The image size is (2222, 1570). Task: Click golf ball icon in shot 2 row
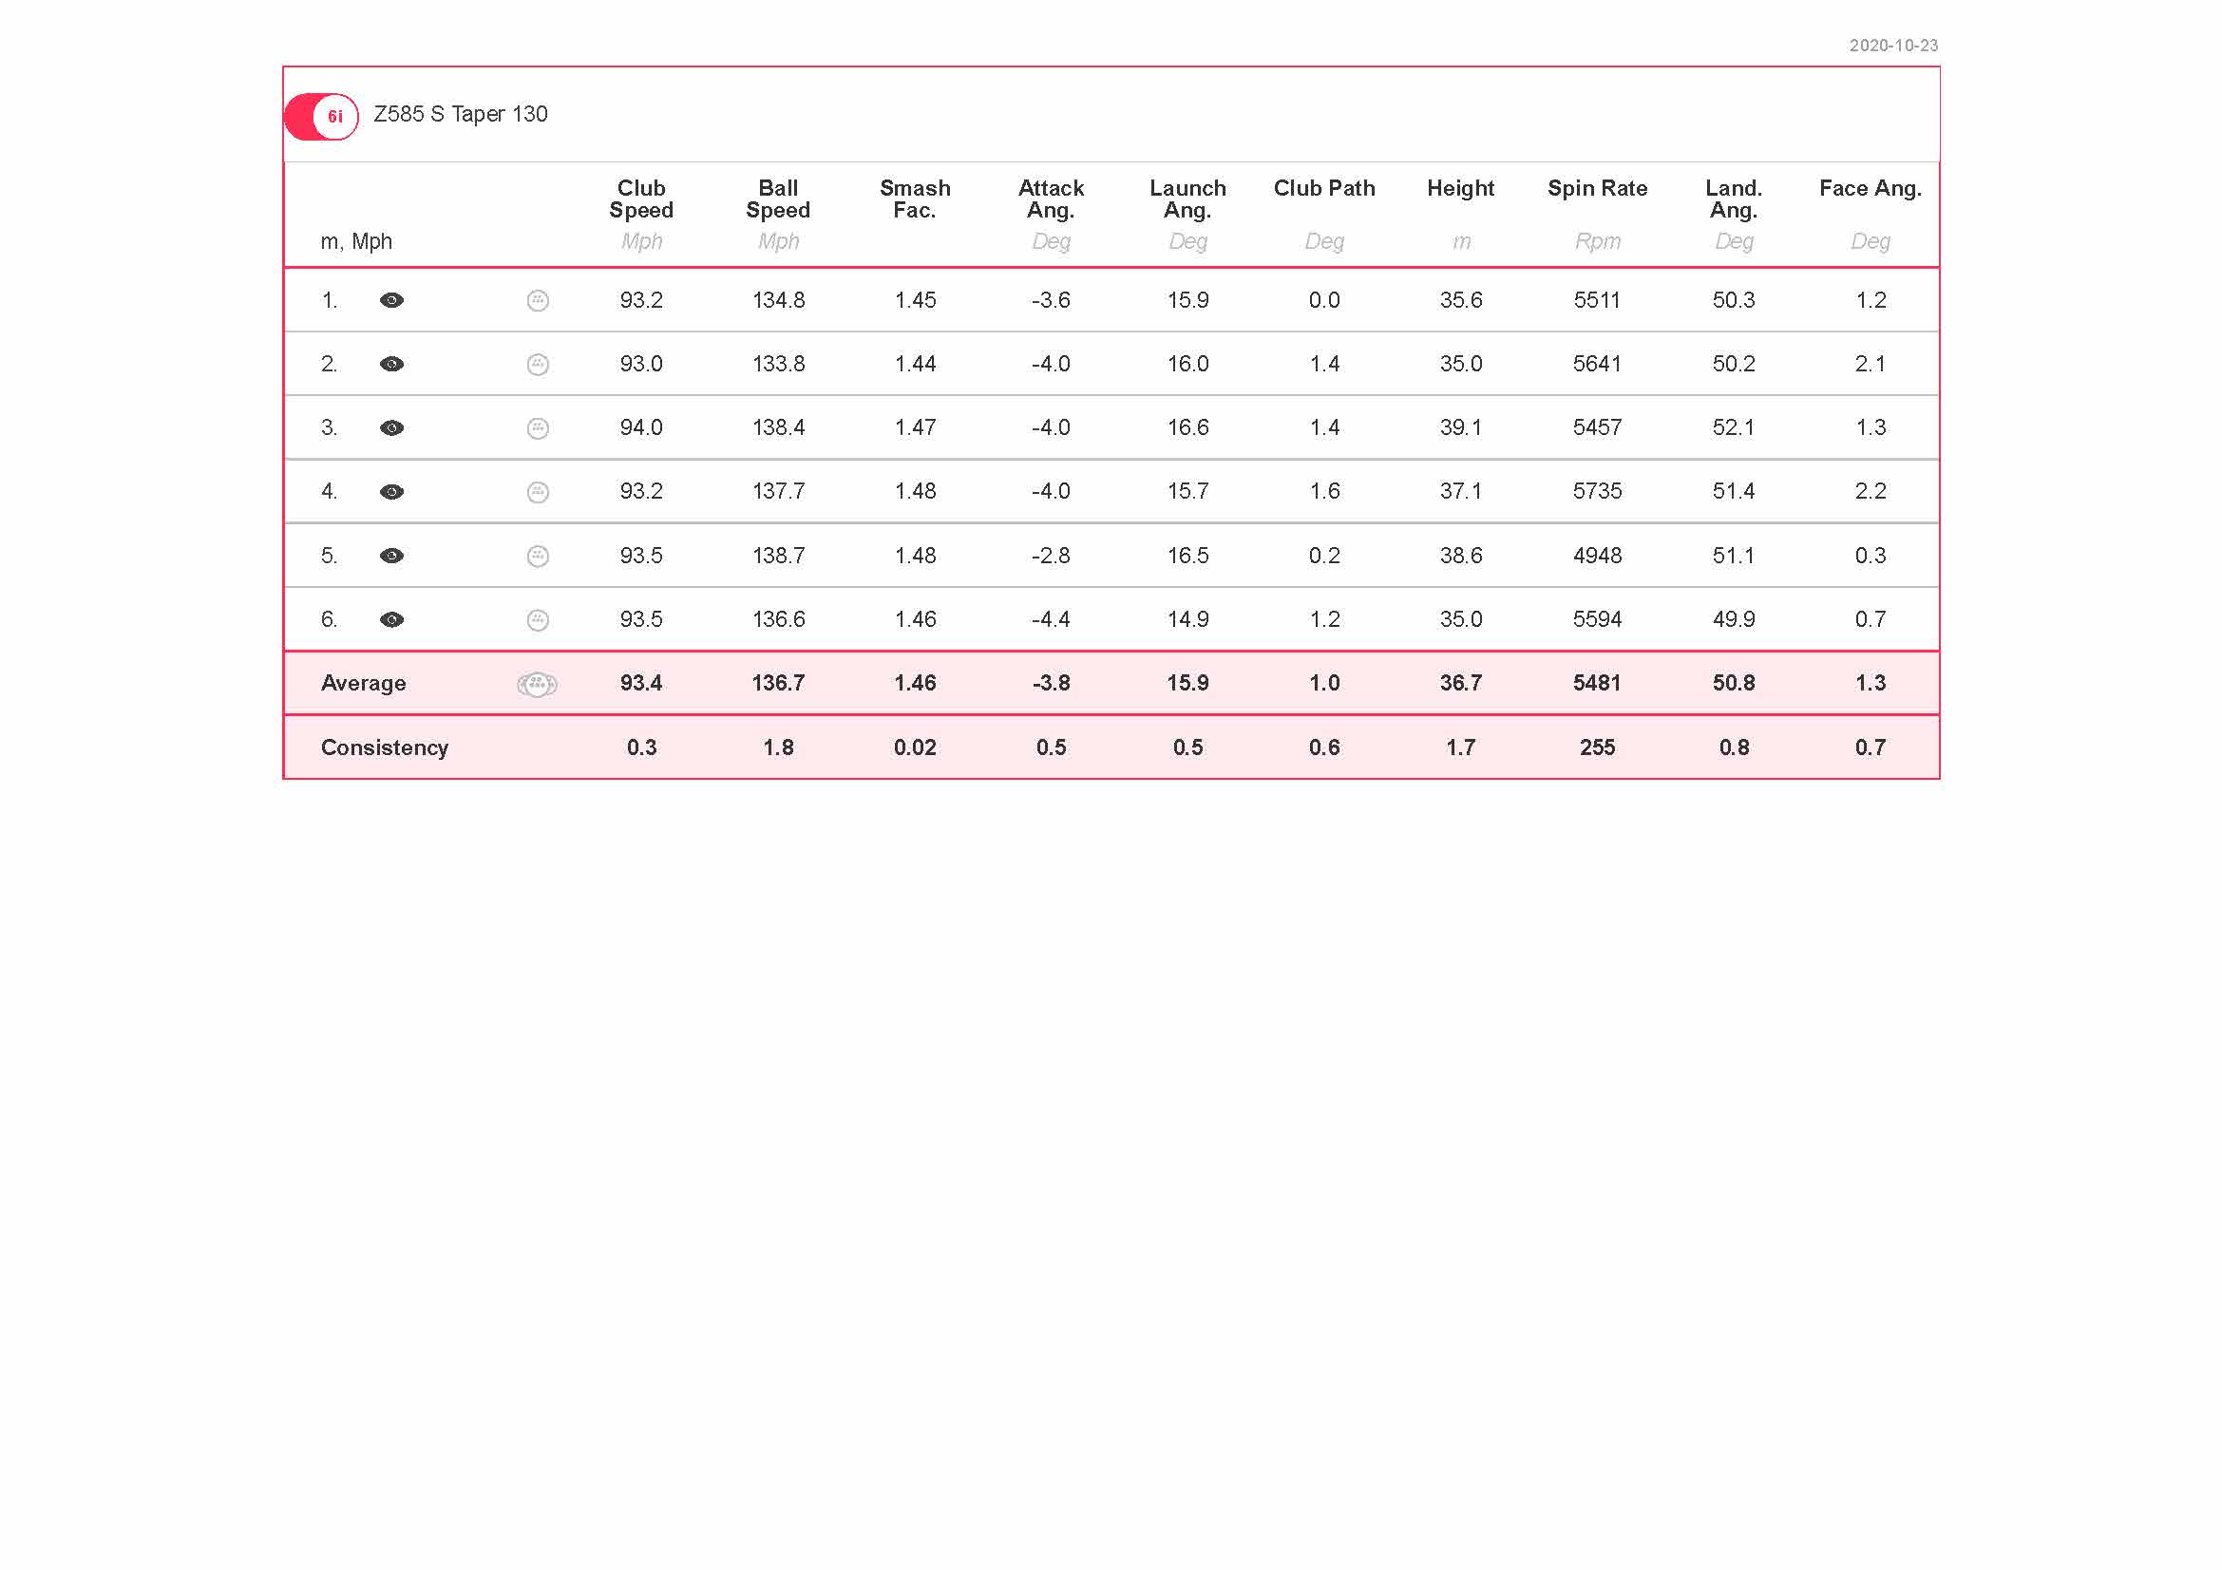(x=537, y=364)
